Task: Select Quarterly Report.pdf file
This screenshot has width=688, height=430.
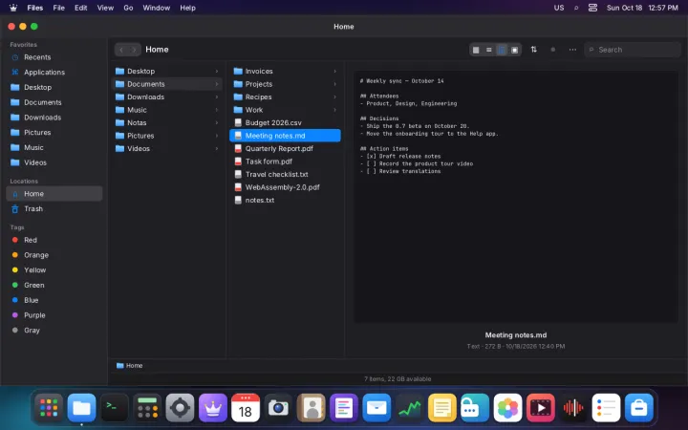Action: pyautogui.click(x=285, y=149)
